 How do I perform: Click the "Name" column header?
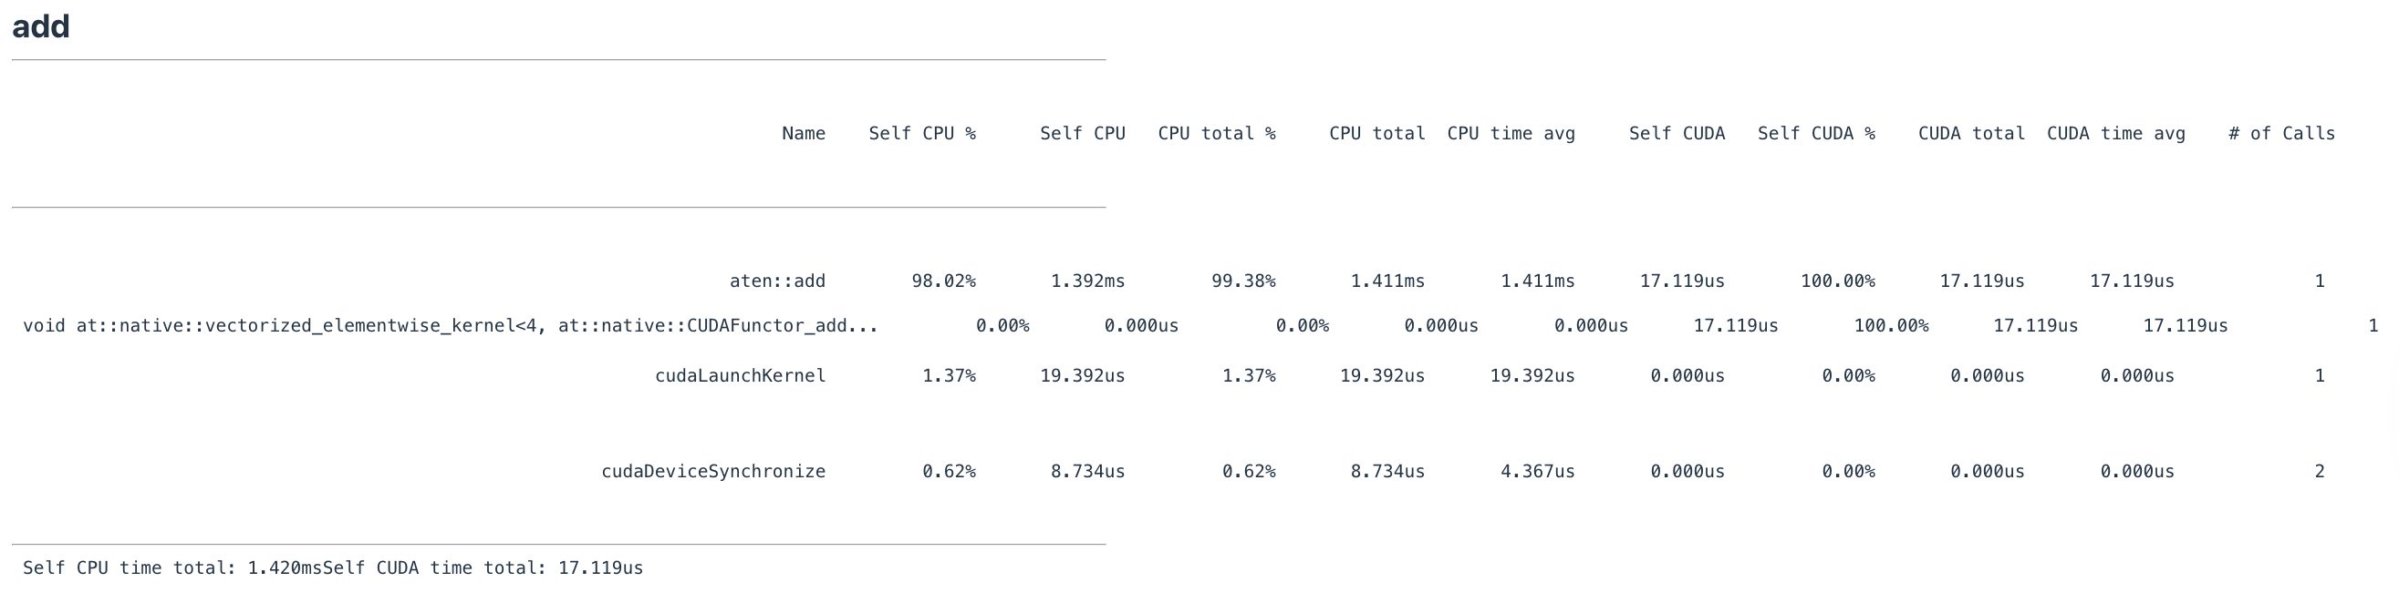(803, 134)
